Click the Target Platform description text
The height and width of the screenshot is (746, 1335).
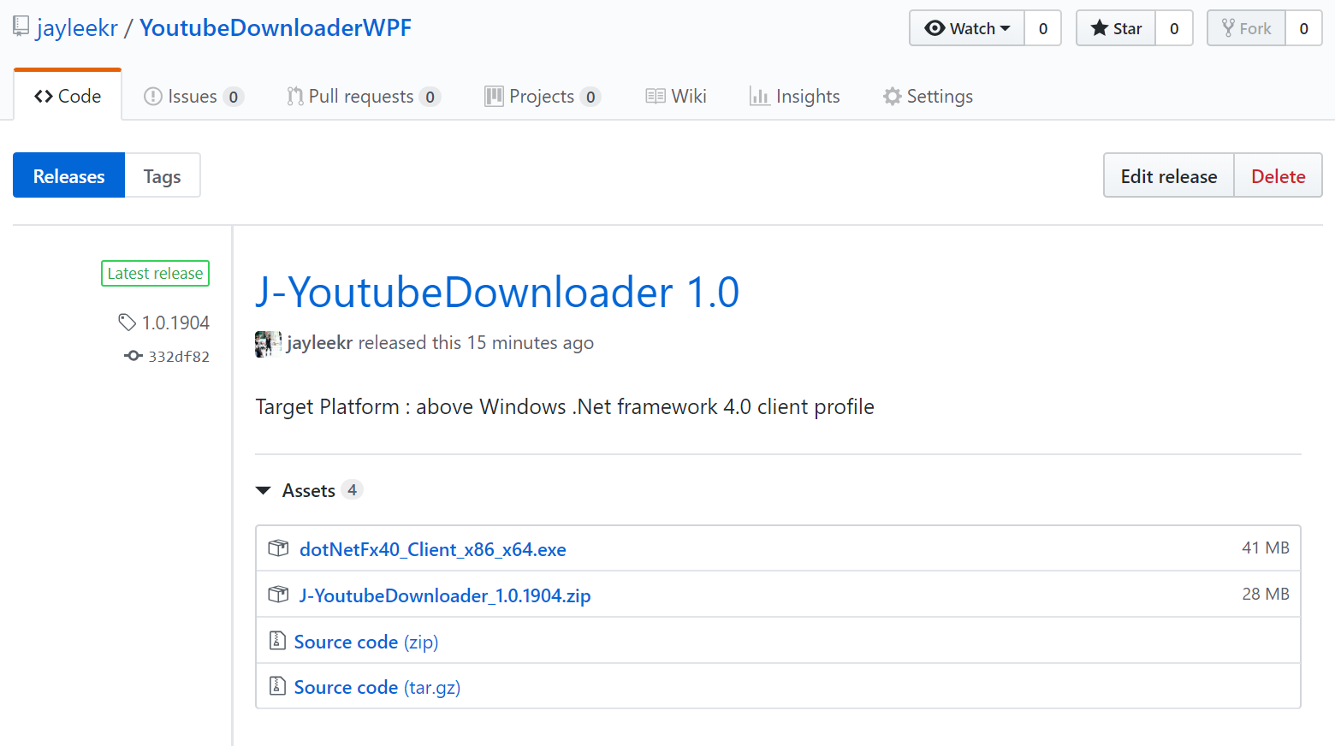pyautogui.click(x=565, y=406)
